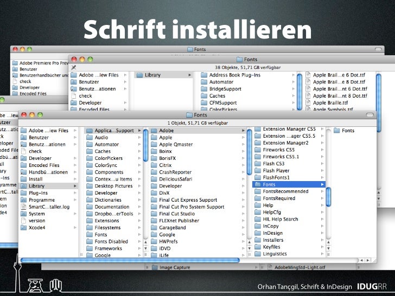Click the second column scrollbar thumb
This screenshot has width=395, height=296.
pyautogui.click(x=145, y=145)
